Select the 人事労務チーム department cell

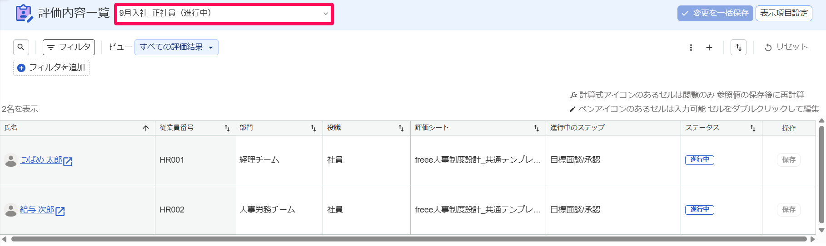tap(279, 210)
